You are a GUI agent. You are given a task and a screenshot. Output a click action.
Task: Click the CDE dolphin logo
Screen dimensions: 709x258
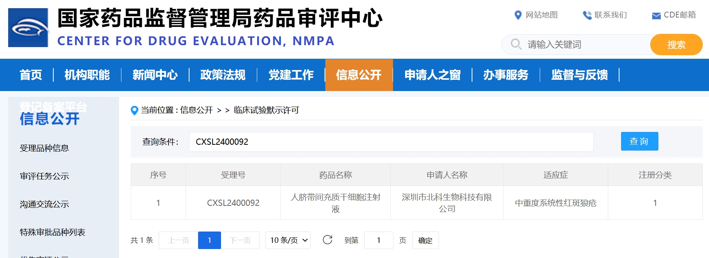click(28, 28)
